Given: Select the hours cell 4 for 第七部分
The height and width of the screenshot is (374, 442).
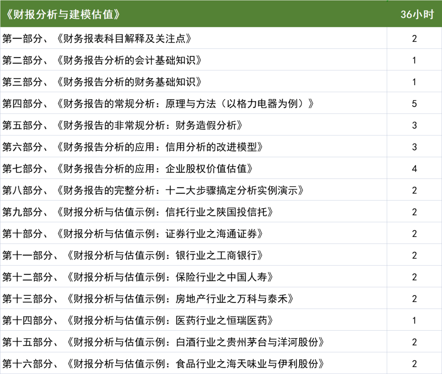Looking at the screenshot, I should (x=414, y=168).
